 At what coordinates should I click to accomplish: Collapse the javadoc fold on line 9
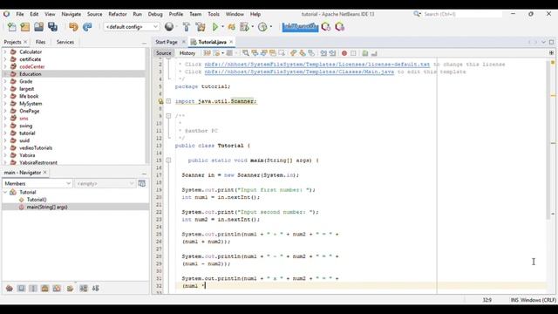point(168,116)
